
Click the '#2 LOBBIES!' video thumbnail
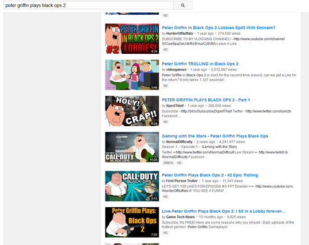132,38
